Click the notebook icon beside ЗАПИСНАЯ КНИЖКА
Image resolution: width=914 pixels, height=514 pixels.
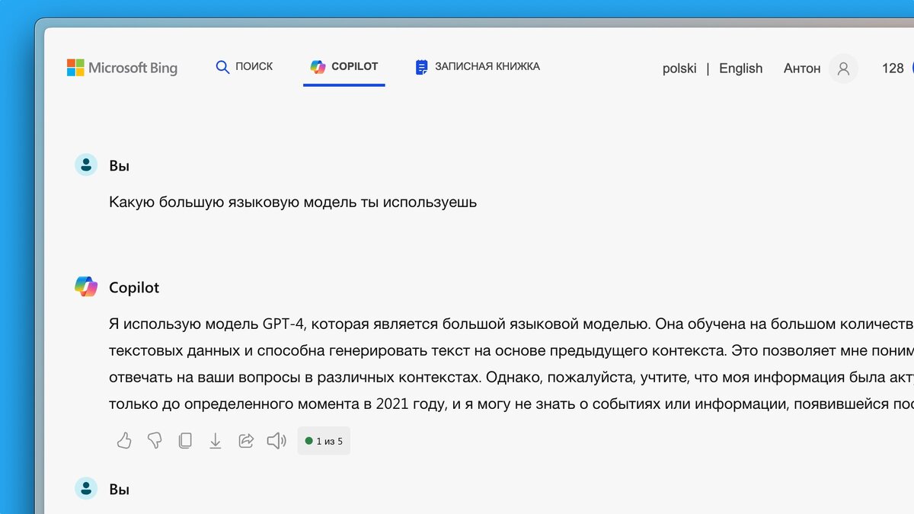tap(421, 67)
